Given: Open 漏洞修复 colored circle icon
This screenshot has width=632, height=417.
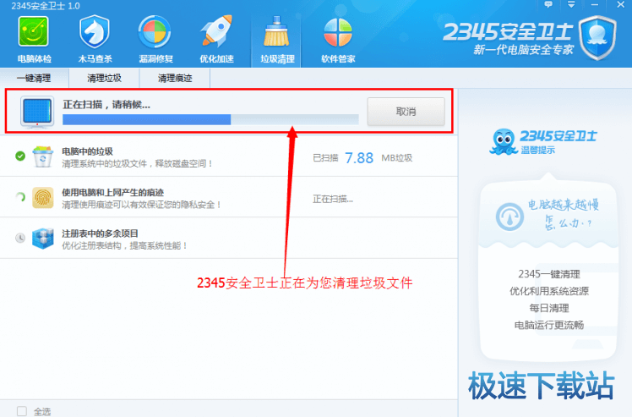Looking at the screenshot, I should pos(155,32).
